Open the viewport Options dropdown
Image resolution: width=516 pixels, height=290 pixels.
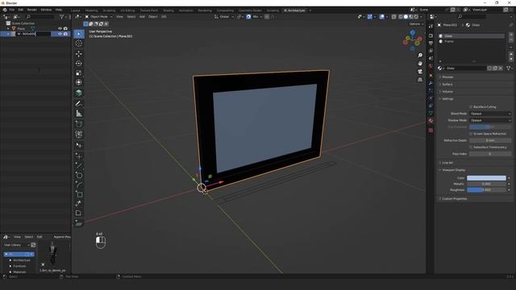tap(416, 24)
